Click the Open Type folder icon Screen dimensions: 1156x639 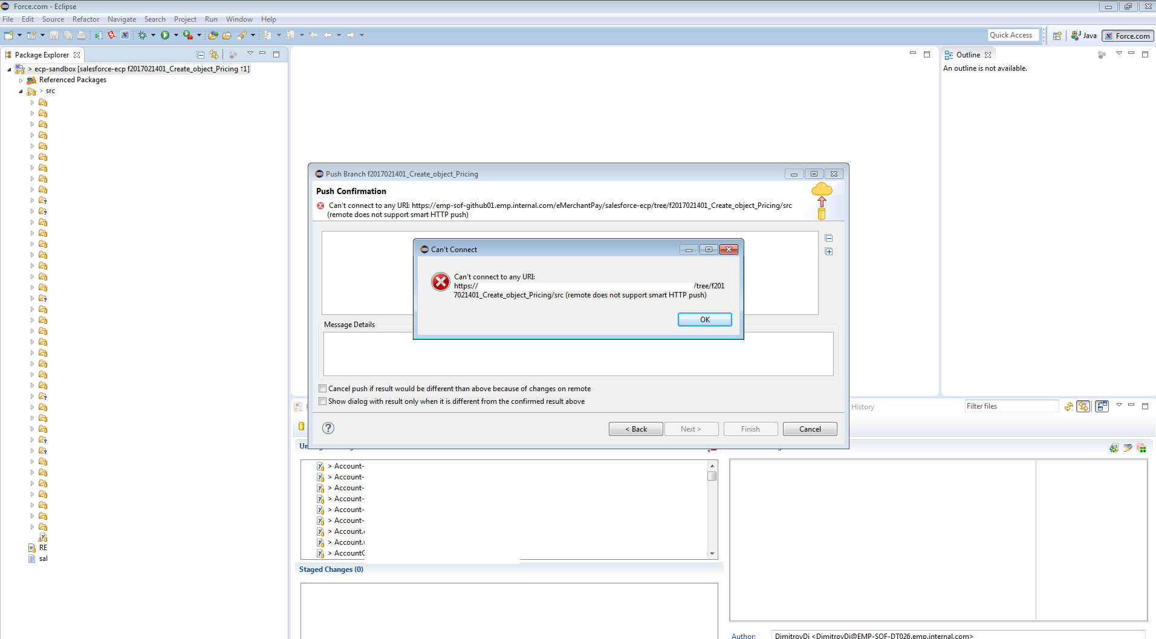point(213,35)
